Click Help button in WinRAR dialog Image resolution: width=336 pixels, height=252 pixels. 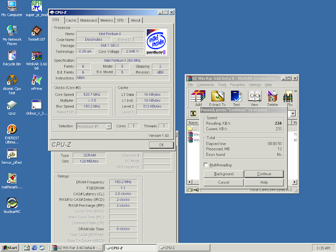(264, 182)
